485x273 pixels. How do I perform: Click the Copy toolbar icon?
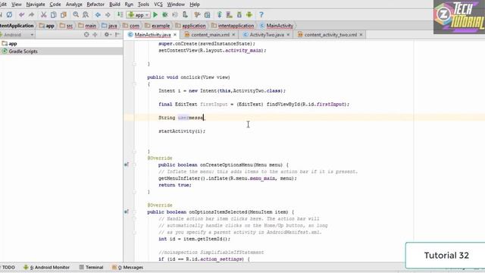point(54,14)
